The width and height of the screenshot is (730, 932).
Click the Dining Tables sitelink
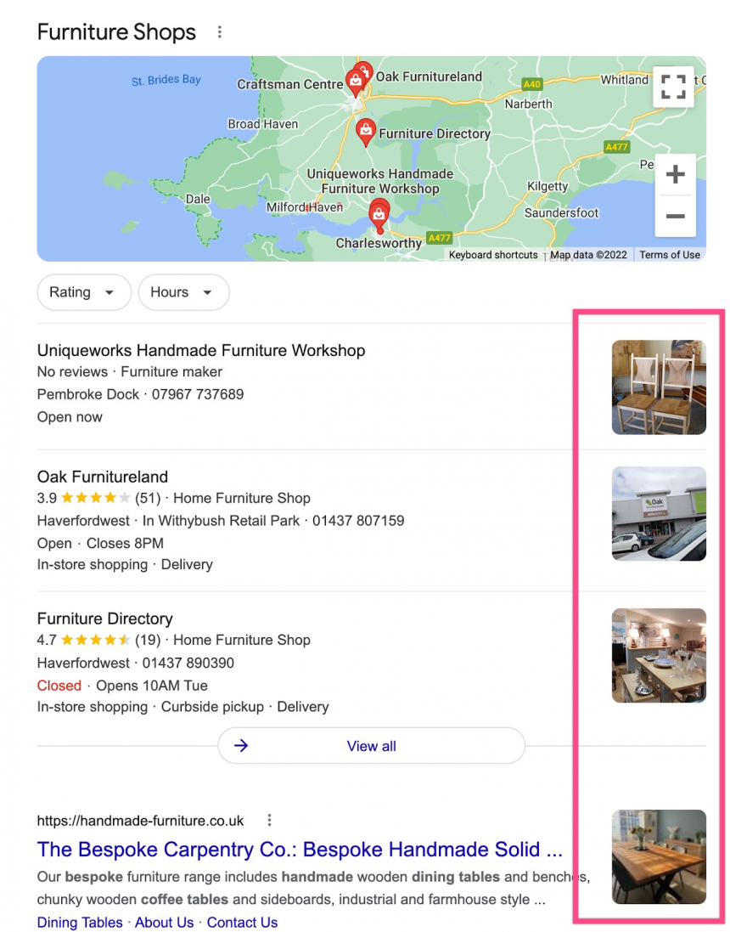79,922
